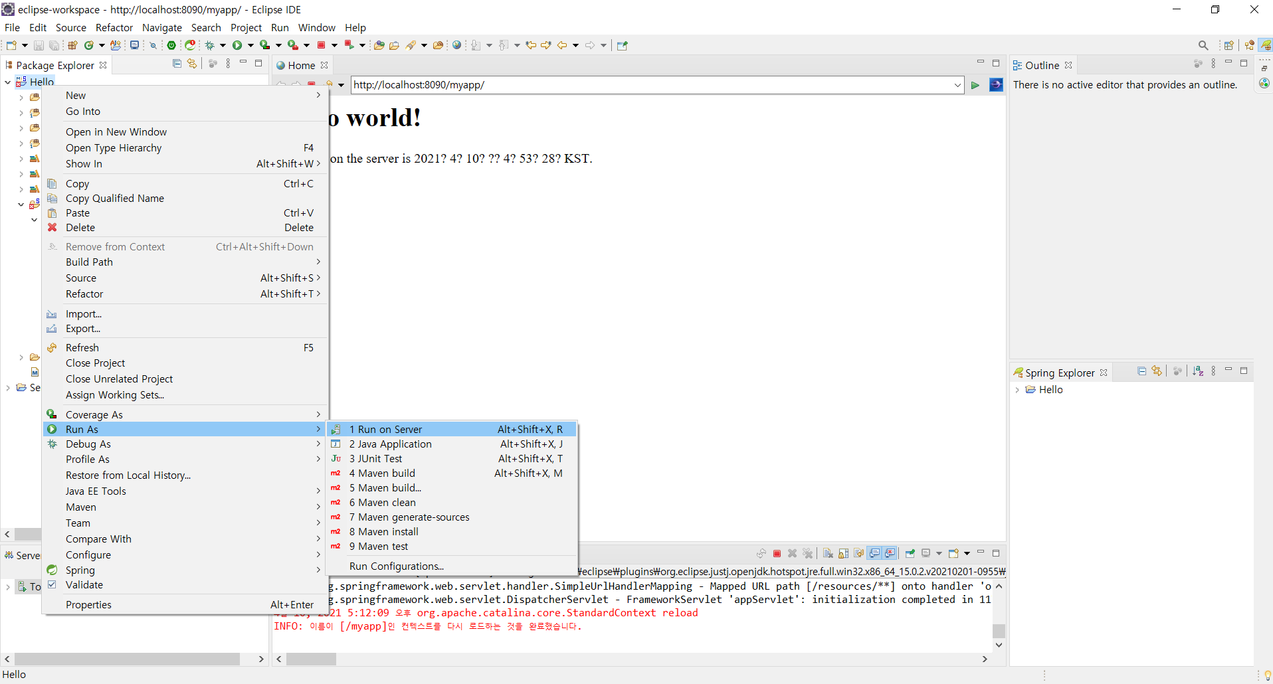Click the Last Edit Location toolbar icon
The image size is (1273, 684).
click(x=530, y=45)
